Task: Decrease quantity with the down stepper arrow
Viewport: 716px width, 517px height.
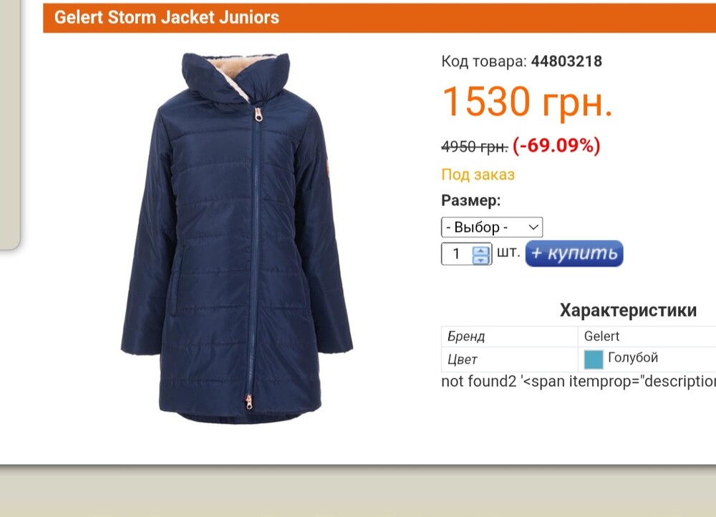Action: (480, 259)
